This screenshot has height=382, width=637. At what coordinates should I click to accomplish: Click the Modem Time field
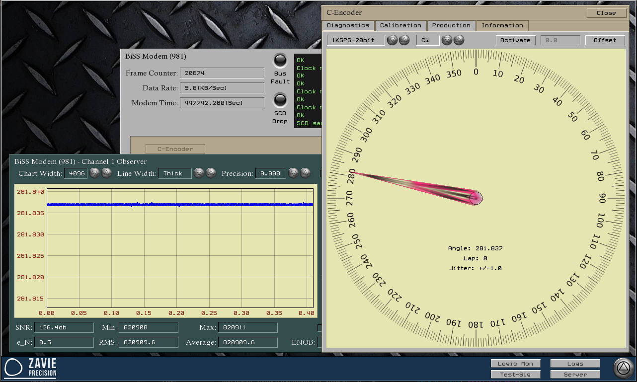pyautogui.click(x=222, y=103)
